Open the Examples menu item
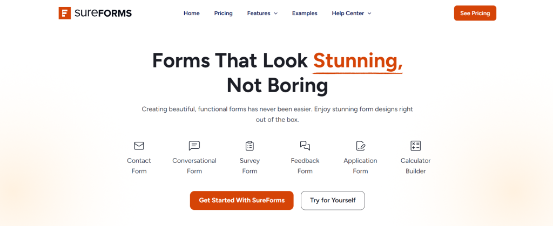 (x=305, y=13)
